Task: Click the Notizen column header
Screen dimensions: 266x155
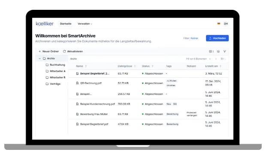Action: [191, 66]
